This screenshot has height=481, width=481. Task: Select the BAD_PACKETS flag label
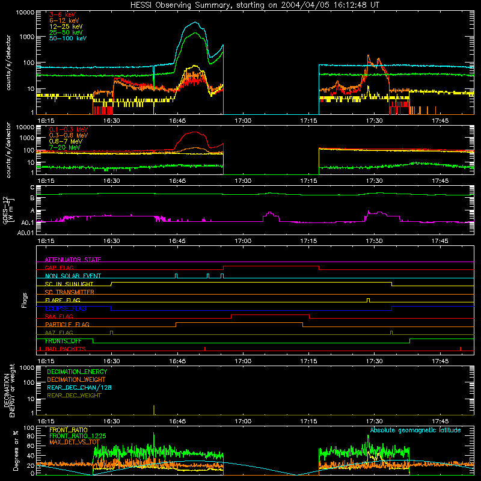(x=66, y=349)
